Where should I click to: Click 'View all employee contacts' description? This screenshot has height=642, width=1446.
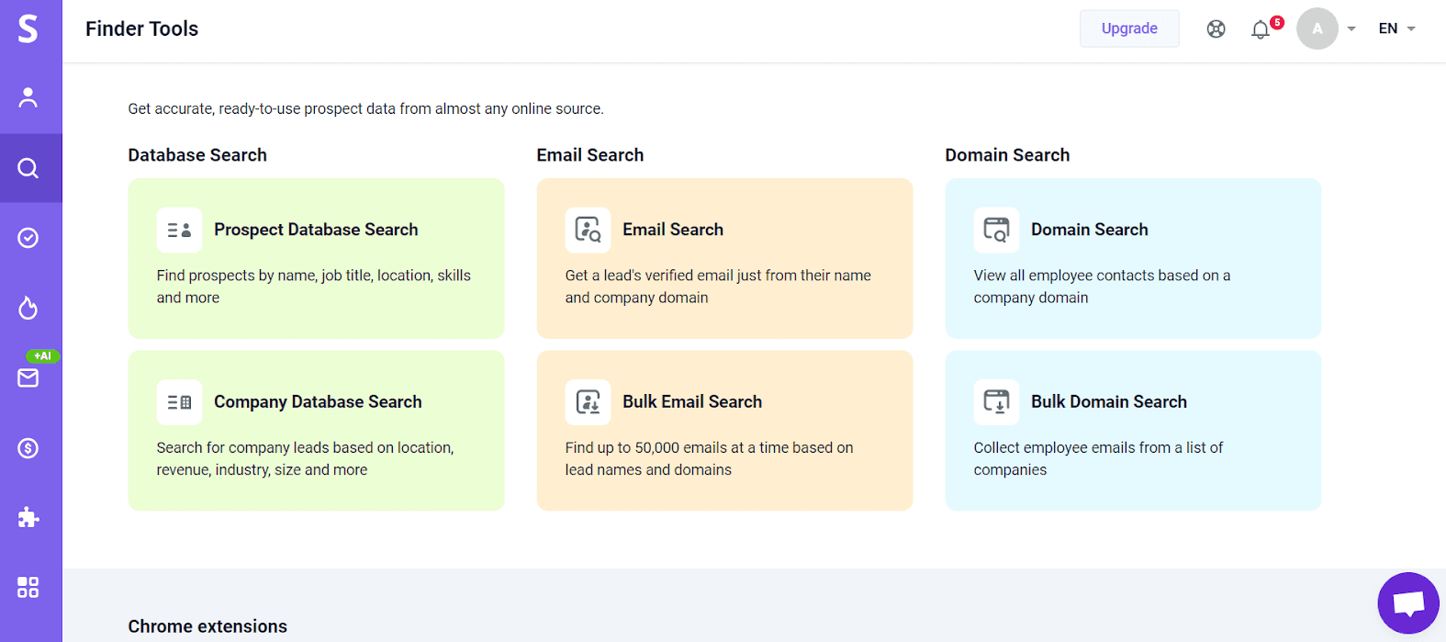pos(1103,287)
